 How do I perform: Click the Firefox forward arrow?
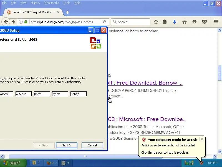(13, 22)
